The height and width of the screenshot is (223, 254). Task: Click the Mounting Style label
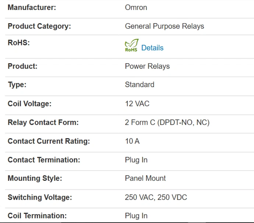tap(35, 178)
